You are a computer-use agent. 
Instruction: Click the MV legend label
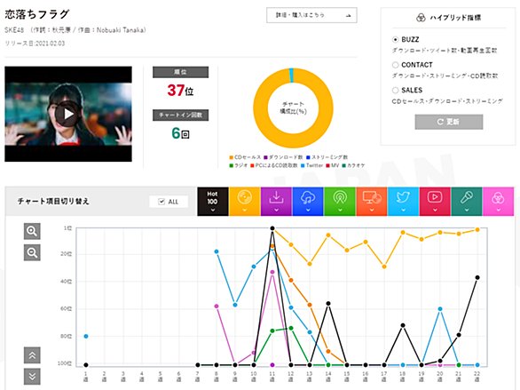[335, 165]
